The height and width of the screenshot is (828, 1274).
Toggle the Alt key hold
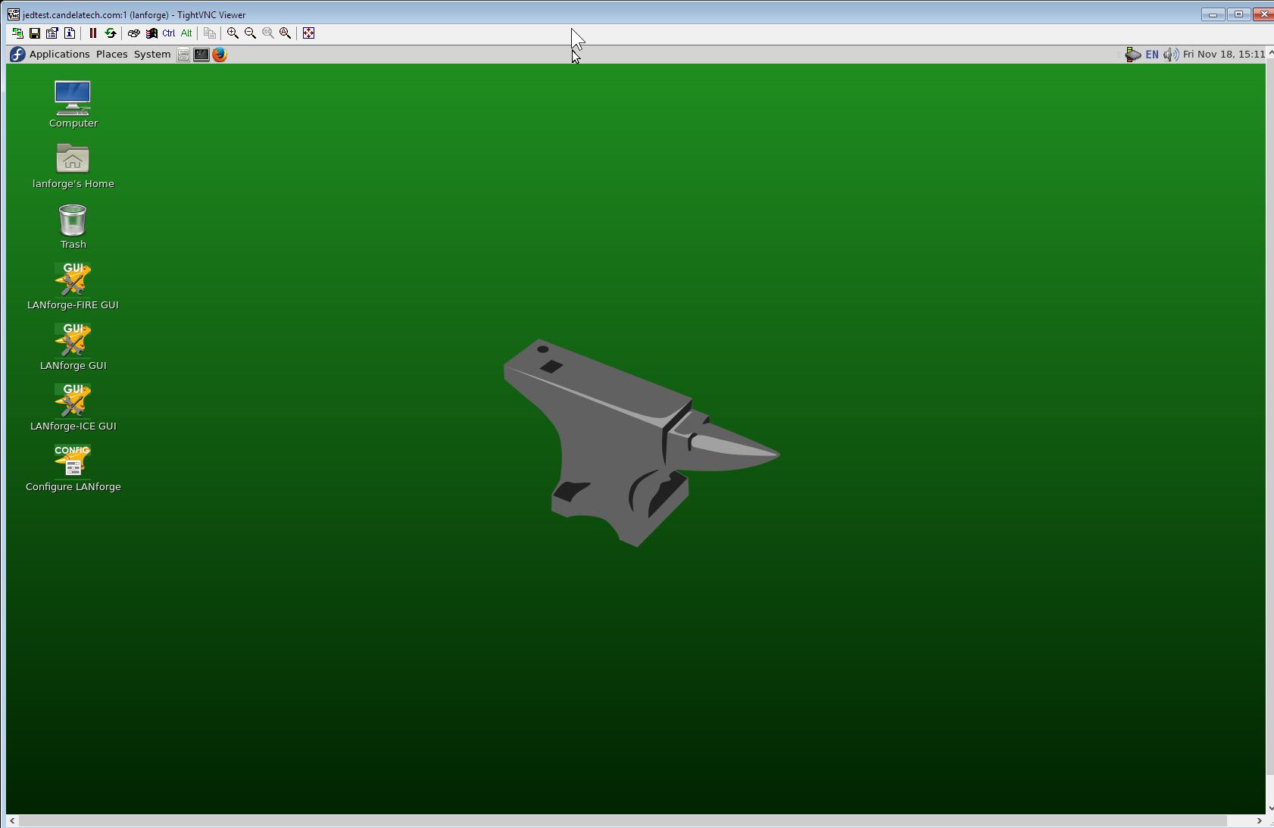[186, 33]
